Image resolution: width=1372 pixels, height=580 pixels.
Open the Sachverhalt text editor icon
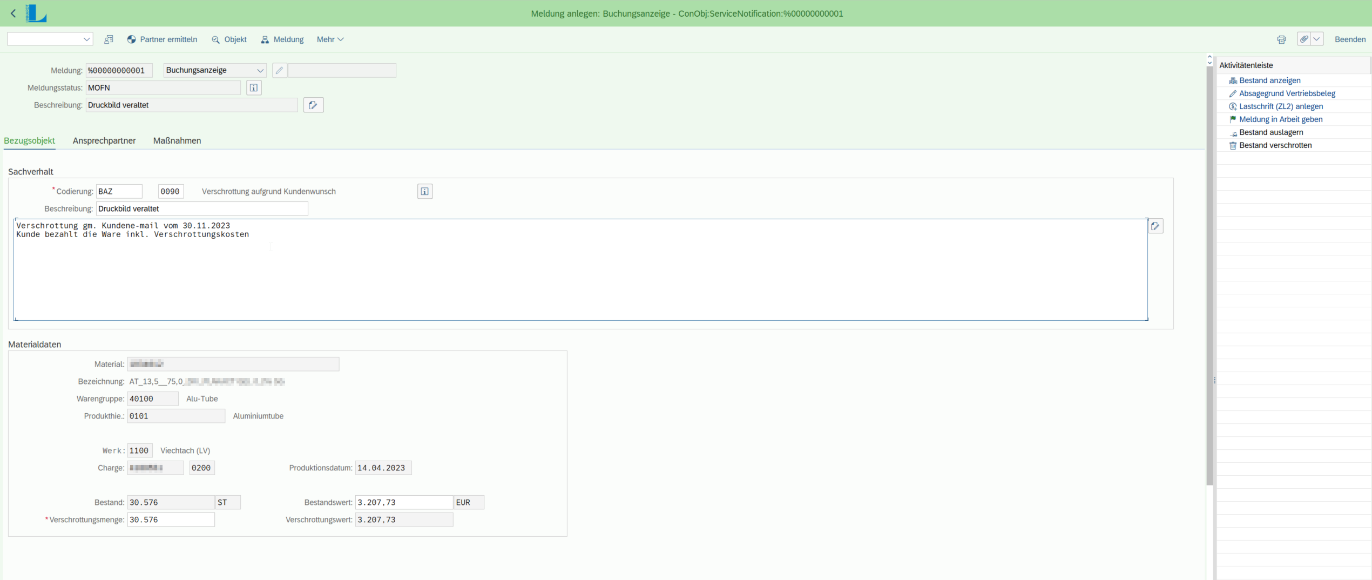coord(1155,226)
